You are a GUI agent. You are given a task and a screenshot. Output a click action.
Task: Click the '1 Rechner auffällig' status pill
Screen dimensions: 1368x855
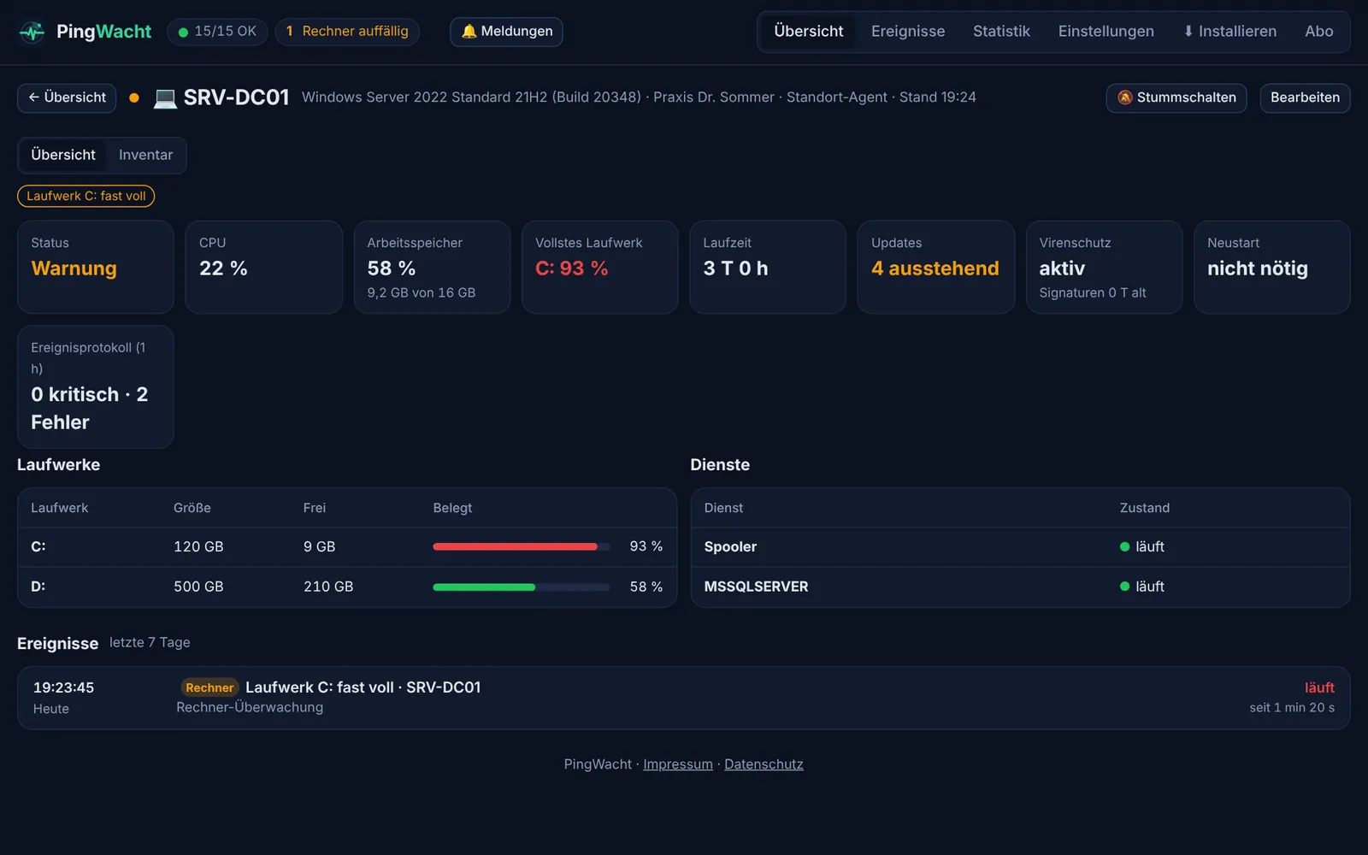tap(347, 32)
